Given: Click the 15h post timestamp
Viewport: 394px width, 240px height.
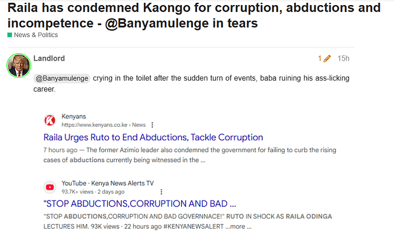Looking at the screenshot, I should (x=343, y=58).
